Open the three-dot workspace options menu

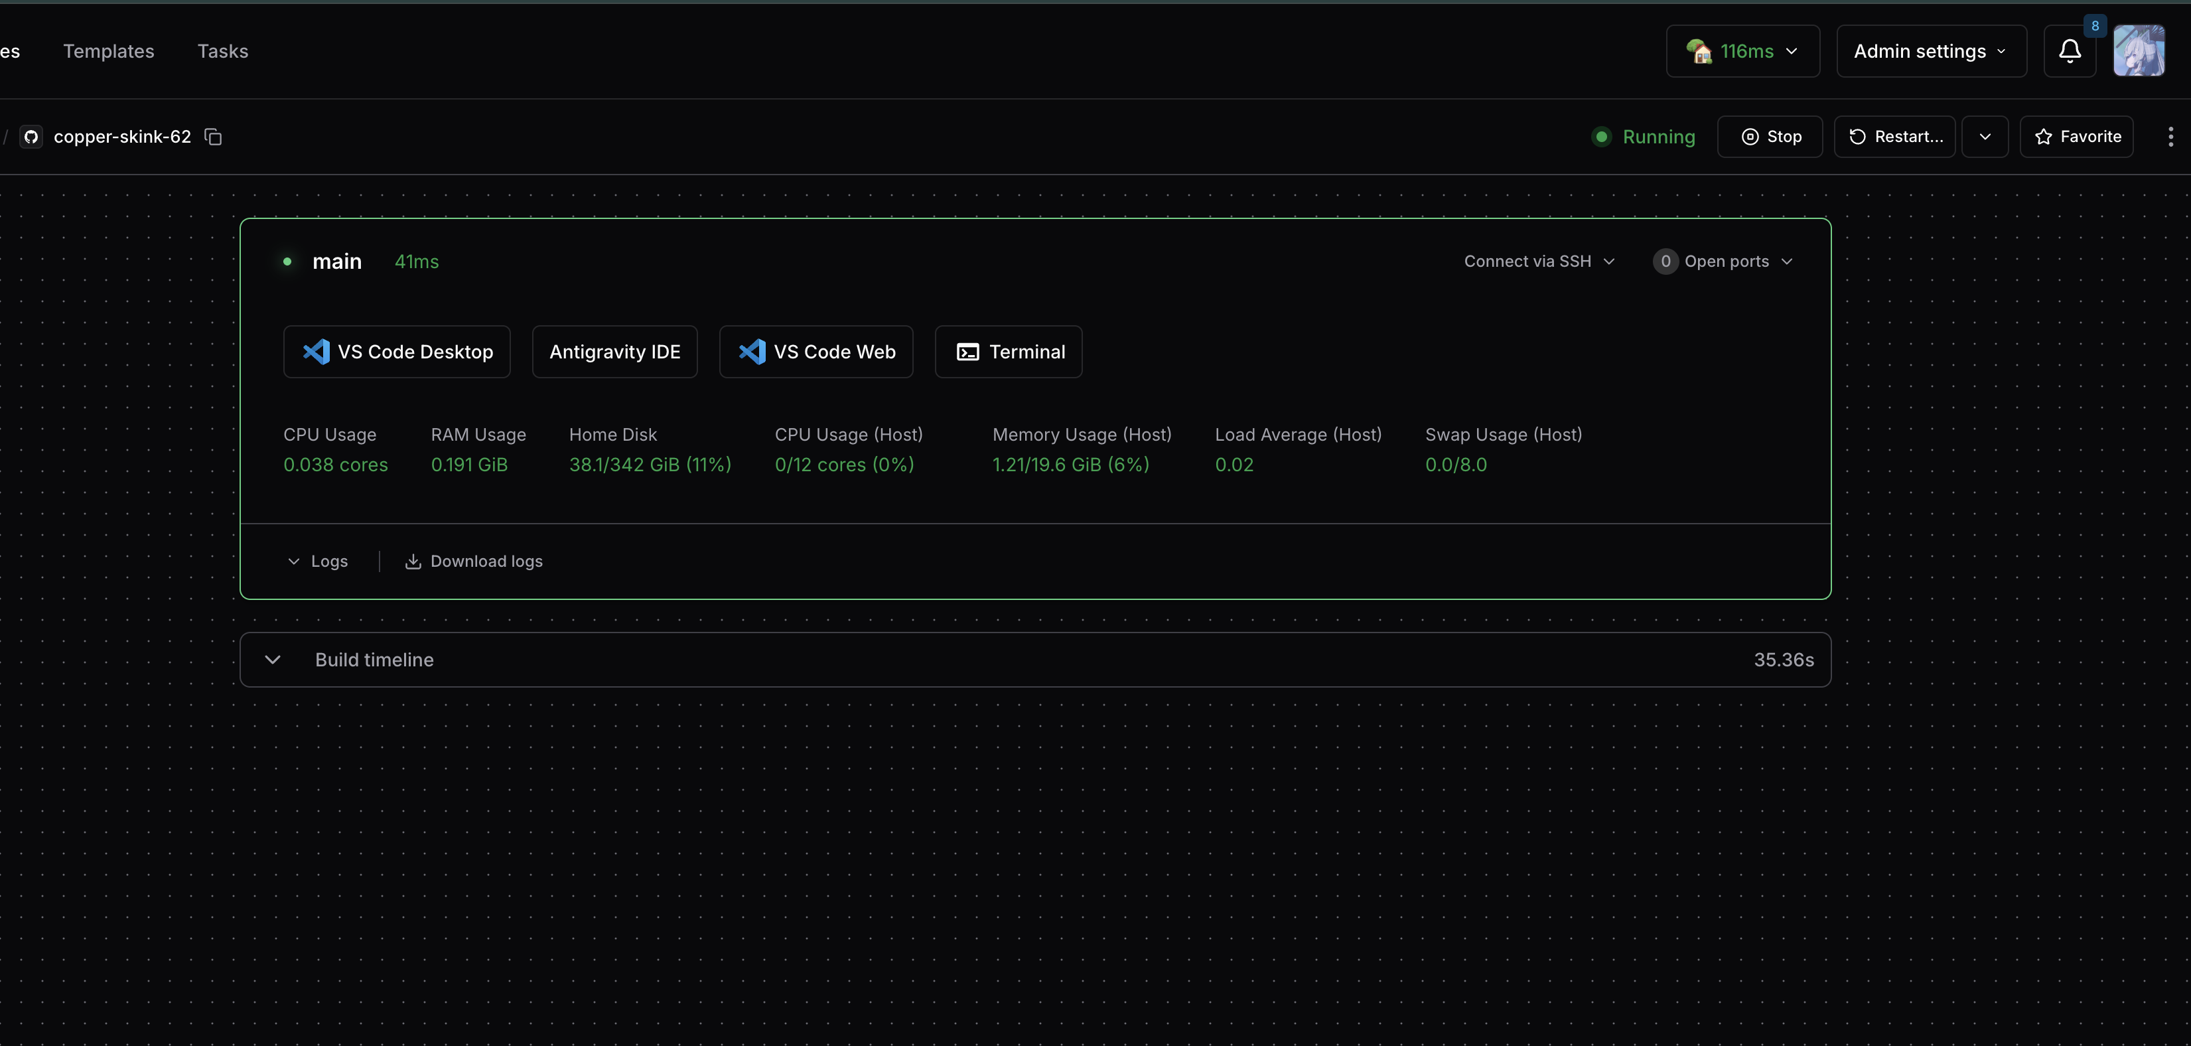(2170, 137)
